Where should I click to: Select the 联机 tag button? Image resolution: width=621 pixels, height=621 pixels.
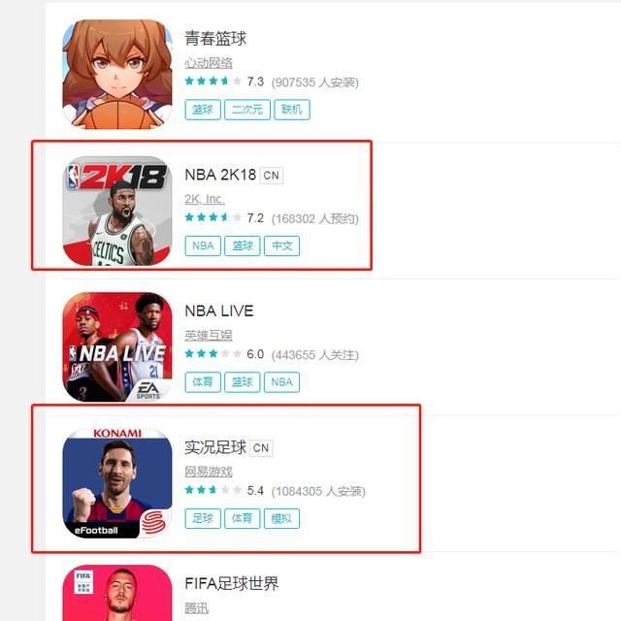tap(292, 110)
